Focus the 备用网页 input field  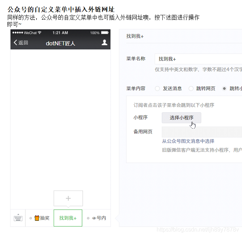202,132
